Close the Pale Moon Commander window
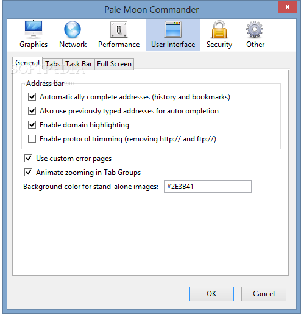Screen dimensions: 301x314 [x=287, y=7]
